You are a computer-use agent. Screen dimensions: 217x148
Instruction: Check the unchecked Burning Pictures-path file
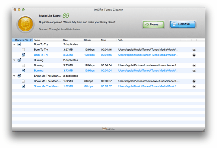23,65
